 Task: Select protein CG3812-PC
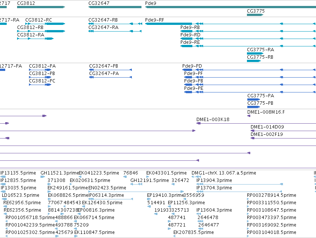[42, 81]
